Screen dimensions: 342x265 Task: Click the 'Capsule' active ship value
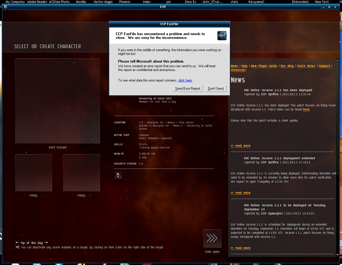144,135
